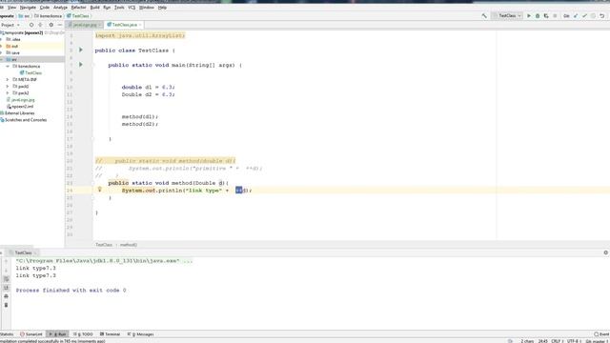This screenshot has width=610, height=343.
Task: Click the soft-wrap icon in Run panel
Action: [6, 279]
